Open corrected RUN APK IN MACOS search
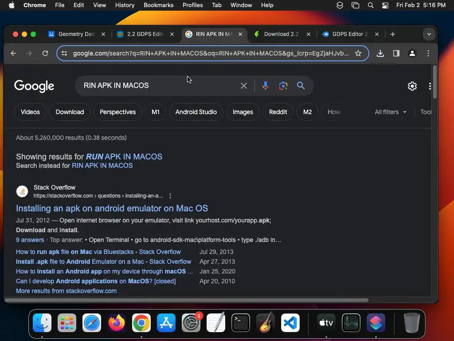 pos(124,157)
